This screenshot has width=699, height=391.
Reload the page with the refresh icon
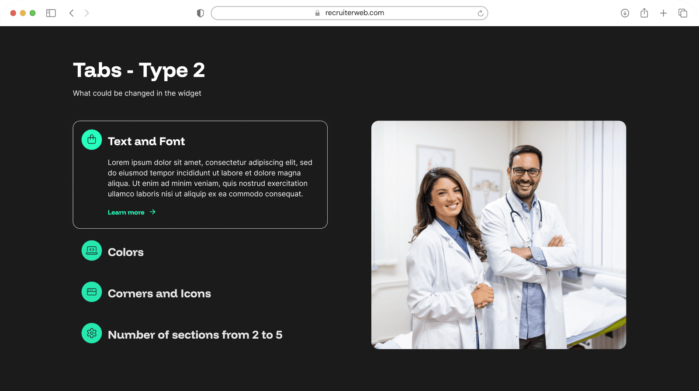[480, 13]
